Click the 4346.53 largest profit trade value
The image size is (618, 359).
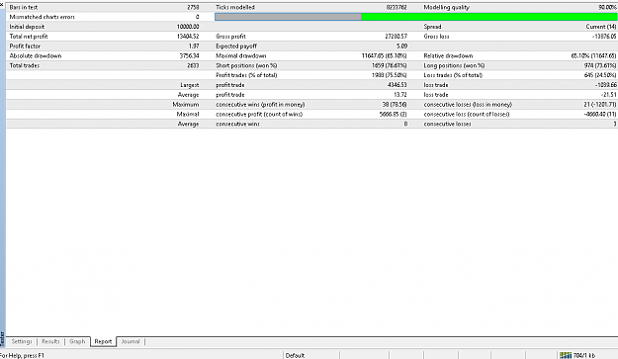point(397,85)
